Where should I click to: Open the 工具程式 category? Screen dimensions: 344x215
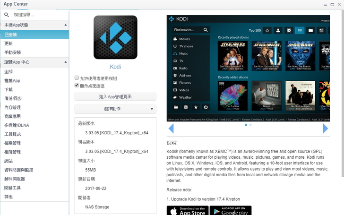click(34, 134)
